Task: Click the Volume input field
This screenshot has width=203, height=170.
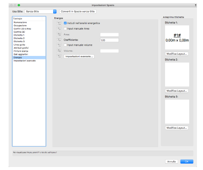Action: tap(109, 51)
